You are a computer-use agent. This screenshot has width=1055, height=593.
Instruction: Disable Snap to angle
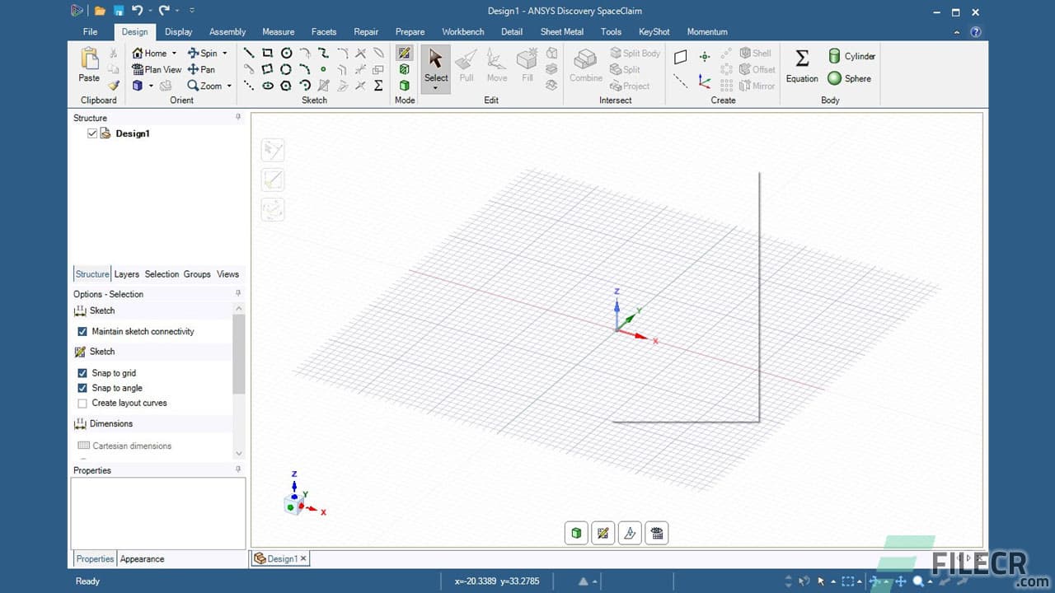[82, 388]
